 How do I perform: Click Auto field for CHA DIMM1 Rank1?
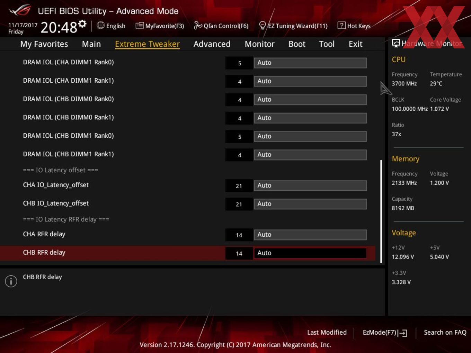click(310, 81)
